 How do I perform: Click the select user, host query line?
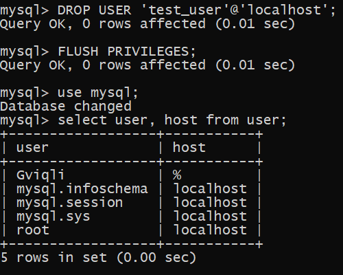[143, 120]
